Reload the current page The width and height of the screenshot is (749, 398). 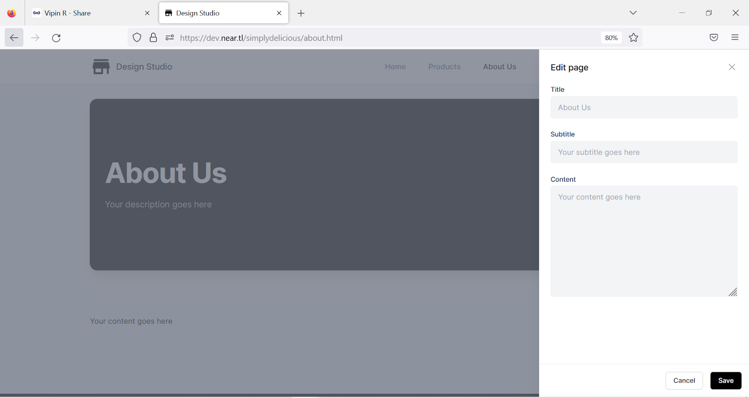[56, 38]
